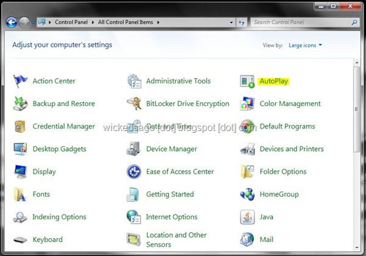The image size is (366, 256).
Task: Click the BitLocker Drive Encryption icon
Action: click(x=134, y=104)
